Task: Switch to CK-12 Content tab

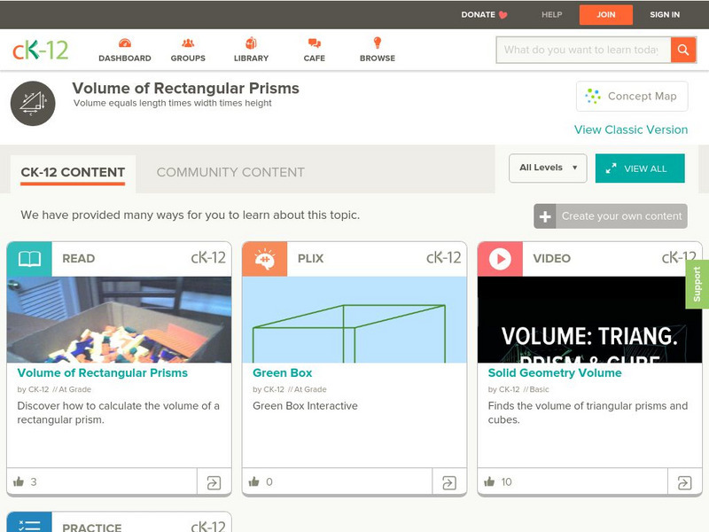Action: tap(73, 173)
